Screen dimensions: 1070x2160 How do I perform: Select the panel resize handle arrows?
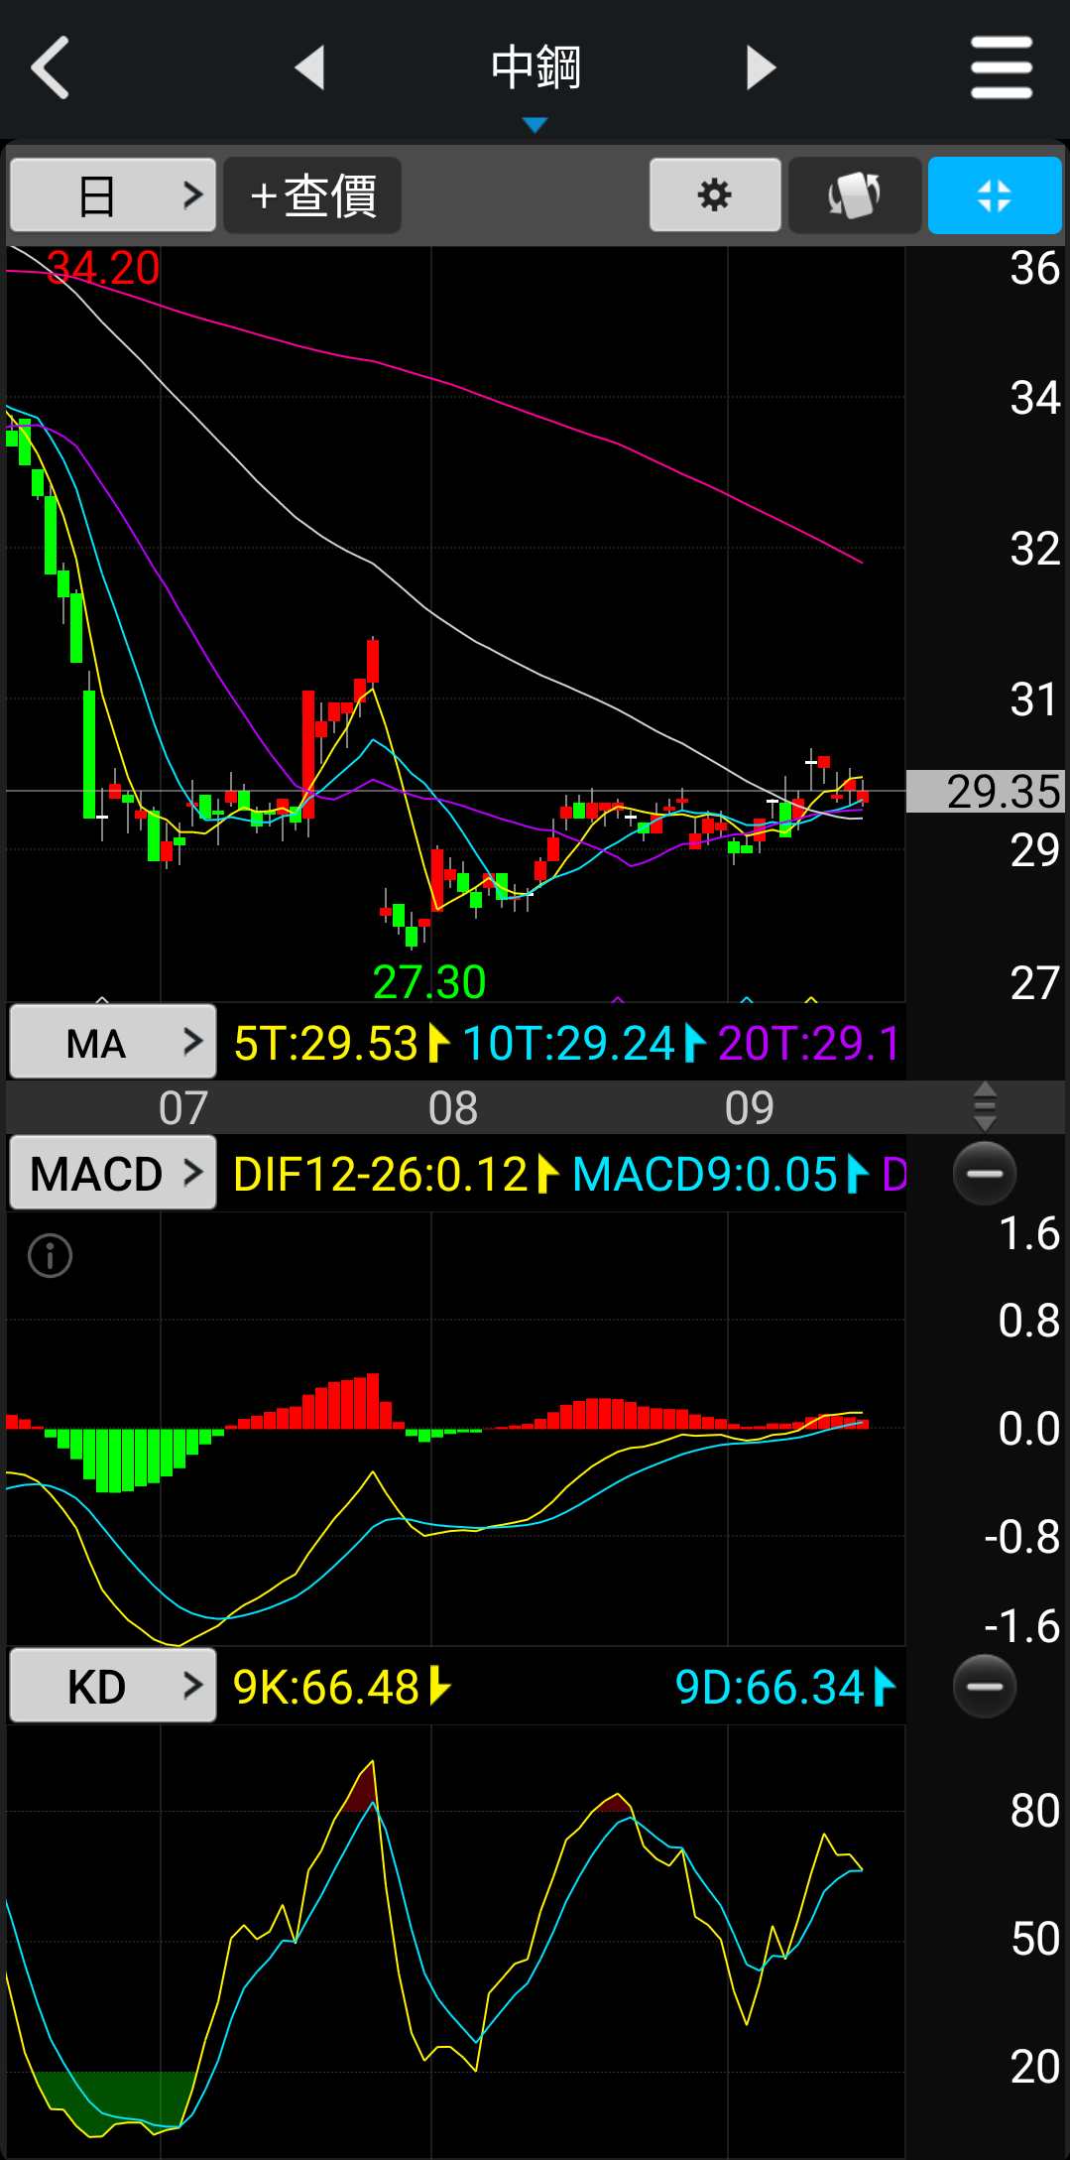point(985,1107)
